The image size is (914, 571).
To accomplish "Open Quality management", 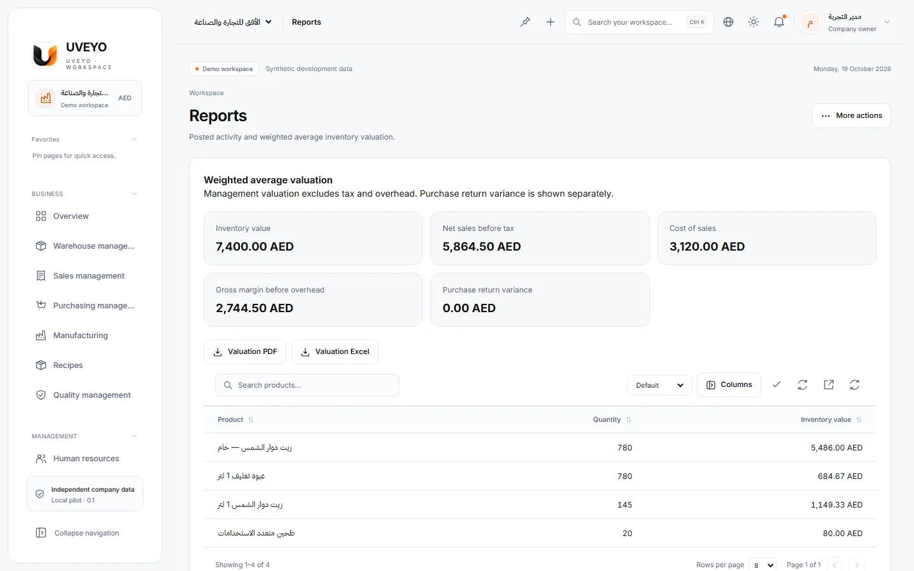I will [x=85, y=395].
